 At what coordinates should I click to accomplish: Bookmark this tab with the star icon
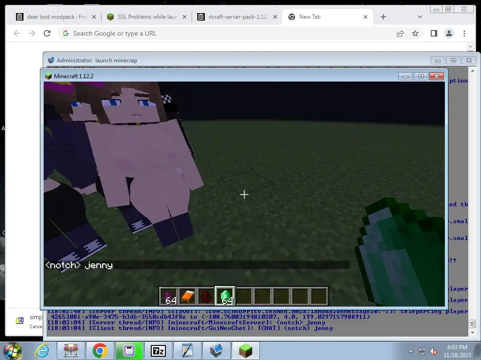[x=415, y=33]
